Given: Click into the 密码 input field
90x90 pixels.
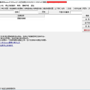Looking at the screenshot, I should coord(28,12).
